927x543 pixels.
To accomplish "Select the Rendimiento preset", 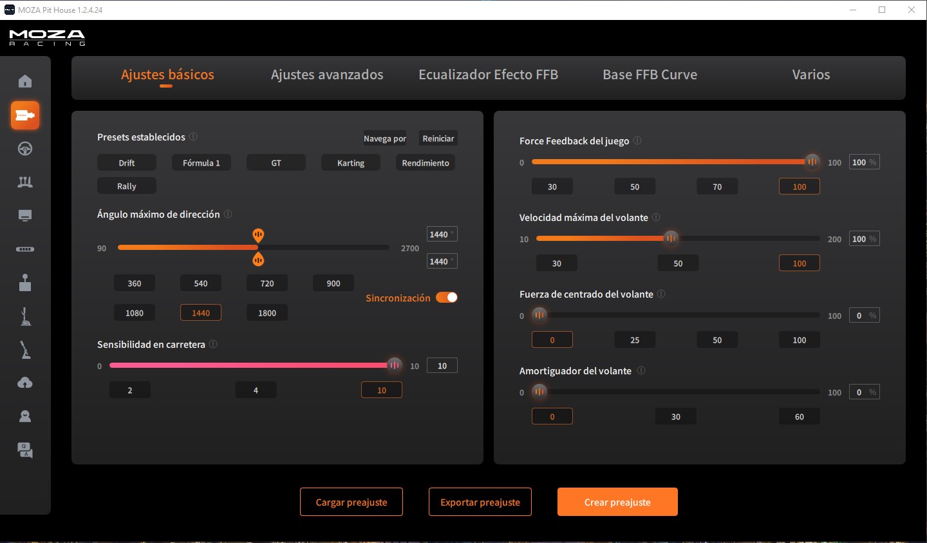I will coord(426,163).
